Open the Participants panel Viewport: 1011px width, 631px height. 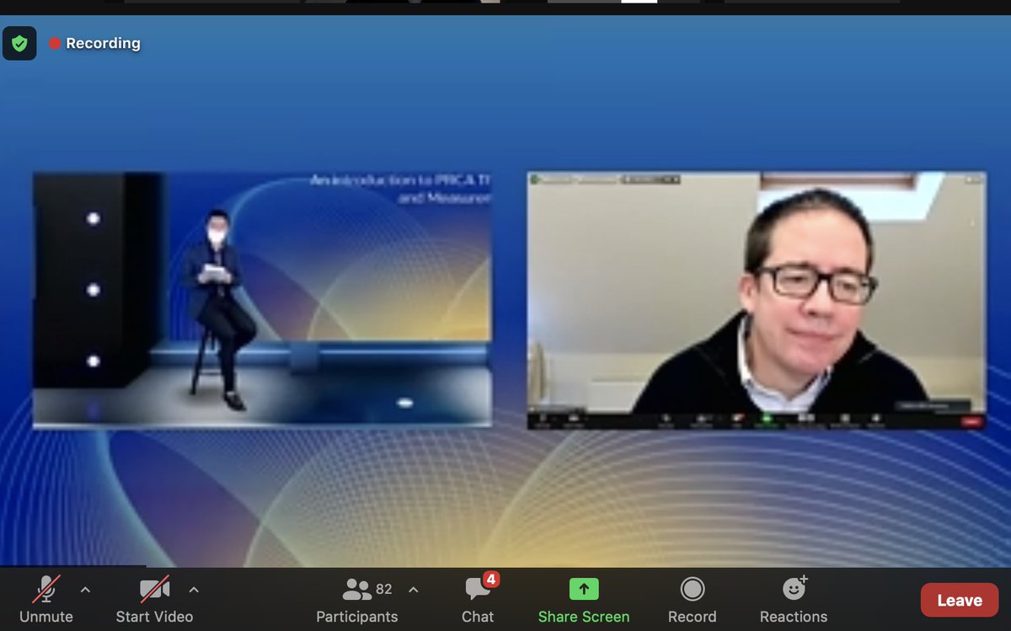pyautogui.click(x=357, y=600)
